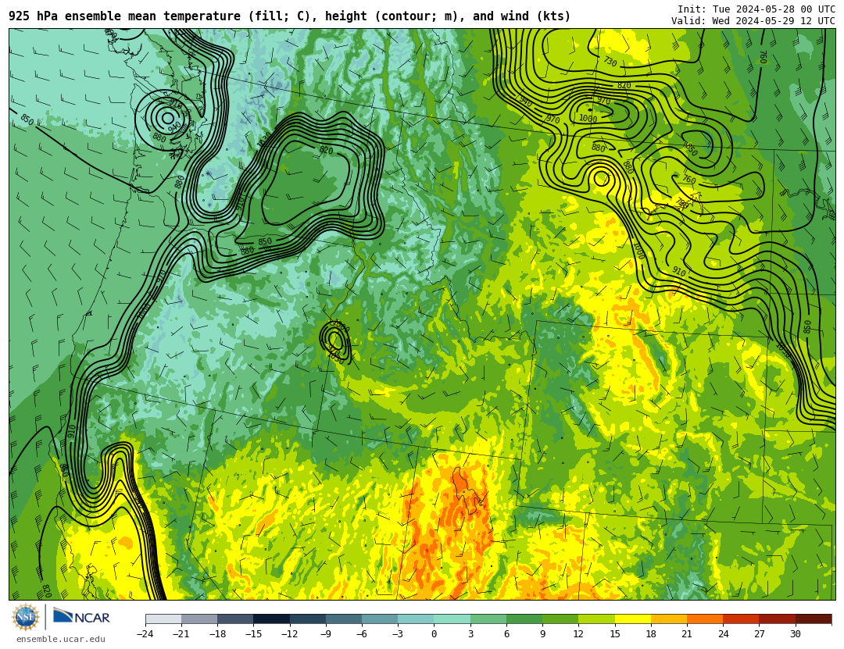Click the -24 colorbar tick label
This screenshot has height=649, width=844.
[x=145, y=634]
